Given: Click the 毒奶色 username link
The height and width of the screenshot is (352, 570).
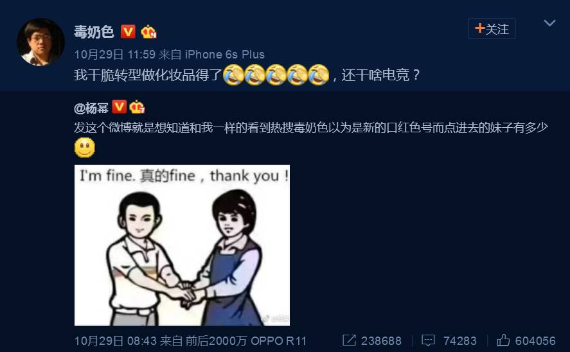Looking at the screenshot, I should 94,31.
